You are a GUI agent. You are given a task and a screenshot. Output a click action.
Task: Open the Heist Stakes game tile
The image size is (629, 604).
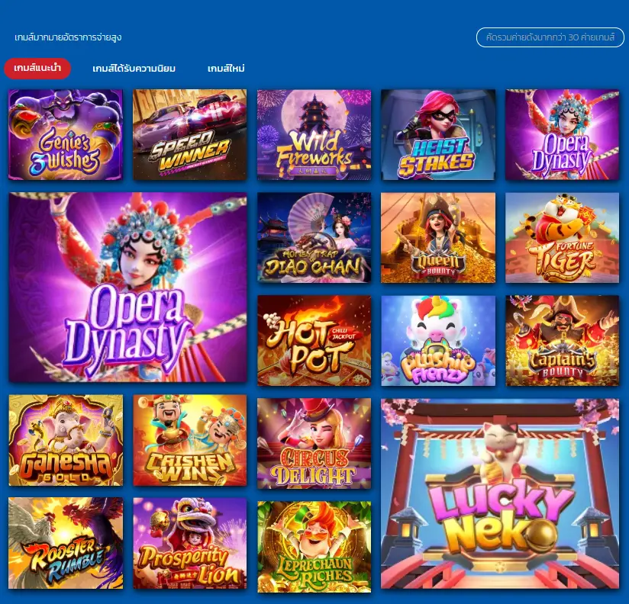coord(438,135)
